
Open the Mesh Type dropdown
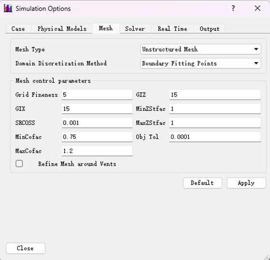click(x=200, y=49)
